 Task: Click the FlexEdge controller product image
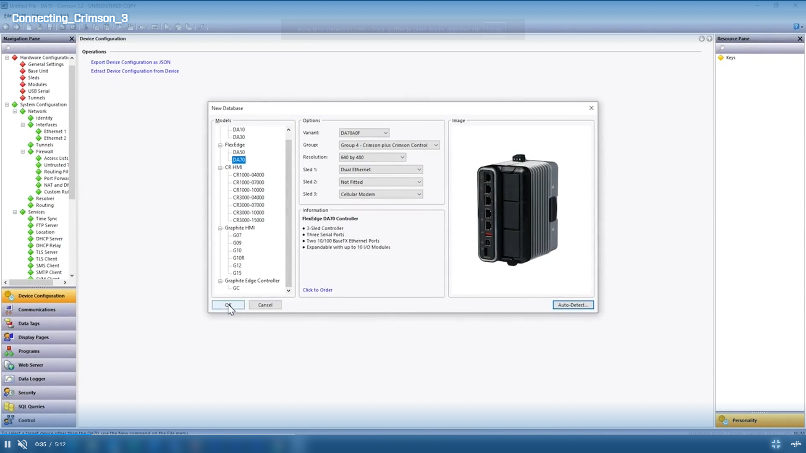(518, 210)
